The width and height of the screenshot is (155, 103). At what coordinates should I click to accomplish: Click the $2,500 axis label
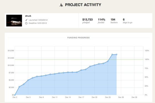click(x=11, y=88)
